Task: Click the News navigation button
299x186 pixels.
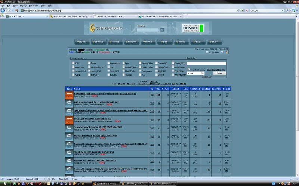Action: [x=82, y=42]
